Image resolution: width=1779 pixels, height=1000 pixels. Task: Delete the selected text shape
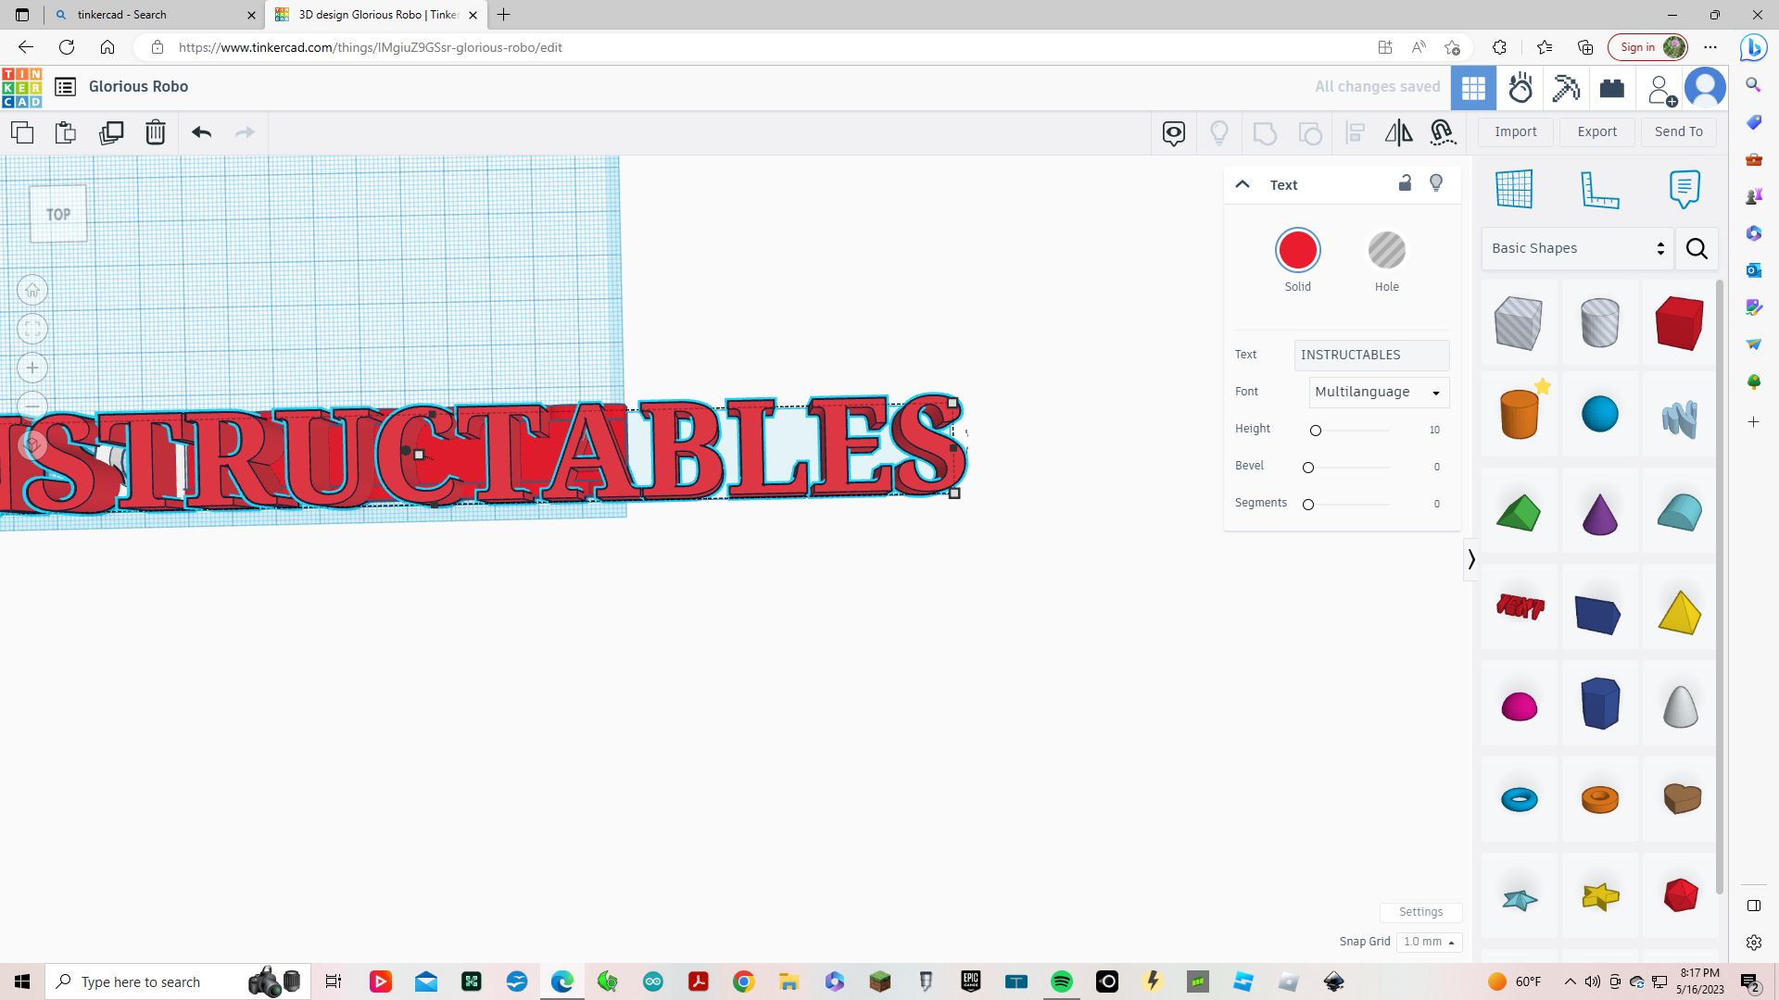pyautogui.click(x=155, y=132)
